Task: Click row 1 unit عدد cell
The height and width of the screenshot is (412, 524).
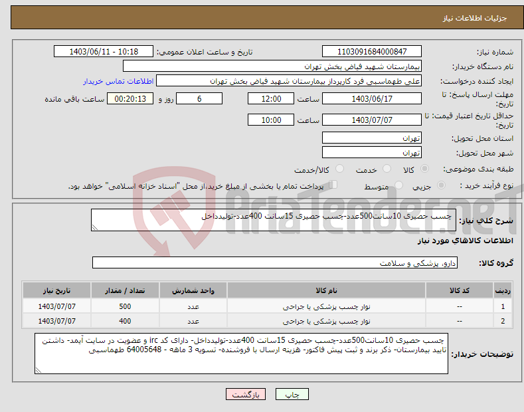Action: point(193,306)
